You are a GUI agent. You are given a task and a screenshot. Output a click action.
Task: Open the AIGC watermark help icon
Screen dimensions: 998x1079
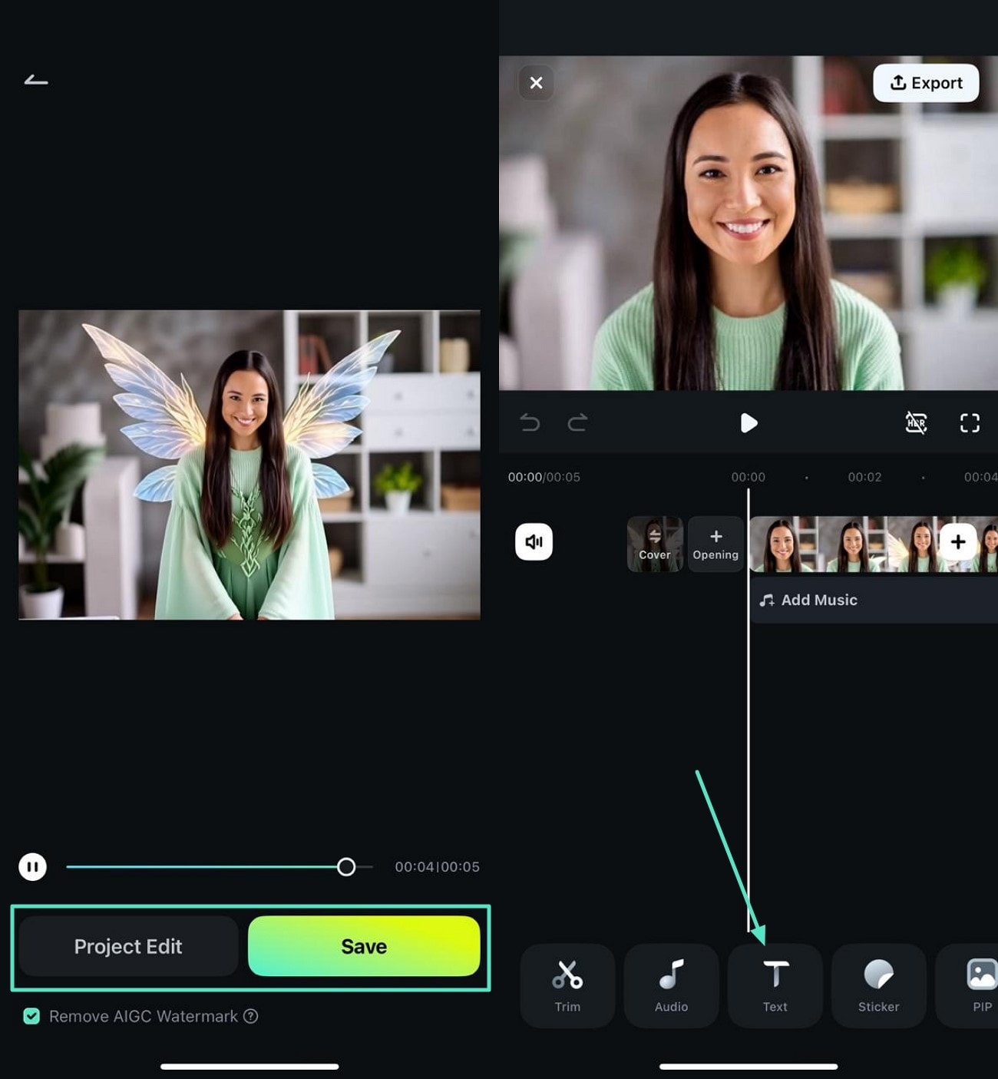coord(250,1016)
